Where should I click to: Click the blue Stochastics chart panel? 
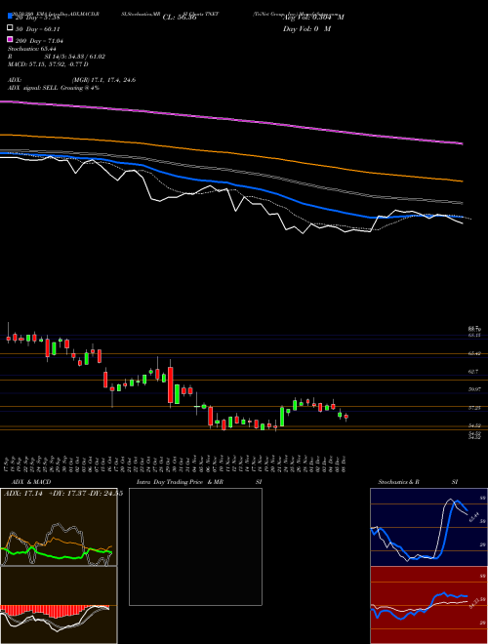[x=428, y=527]
